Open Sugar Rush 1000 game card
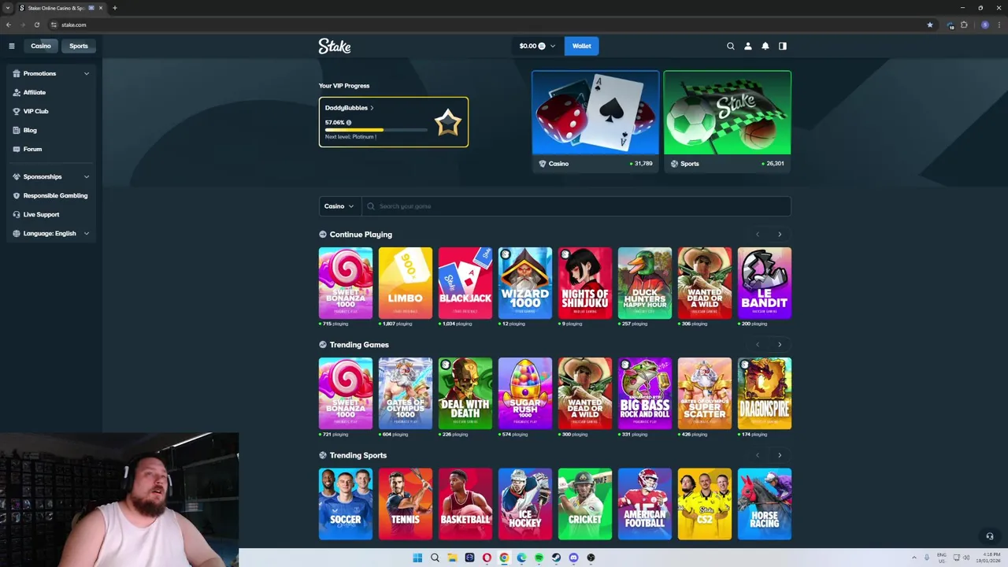This screenshot has height=567, width=1008. (x=525, y=394)
